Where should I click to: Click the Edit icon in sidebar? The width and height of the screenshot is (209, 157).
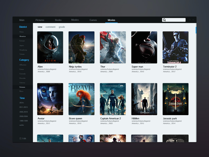tap(20, 138)
